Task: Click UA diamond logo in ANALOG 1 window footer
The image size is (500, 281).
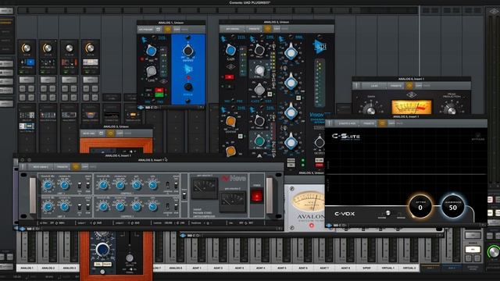Action: tap(141, 108)
